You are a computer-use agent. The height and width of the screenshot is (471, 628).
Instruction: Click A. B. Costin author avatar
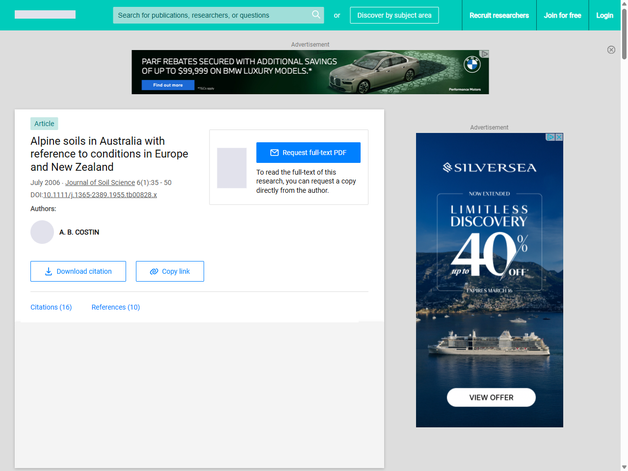click(x=42, y=232)
